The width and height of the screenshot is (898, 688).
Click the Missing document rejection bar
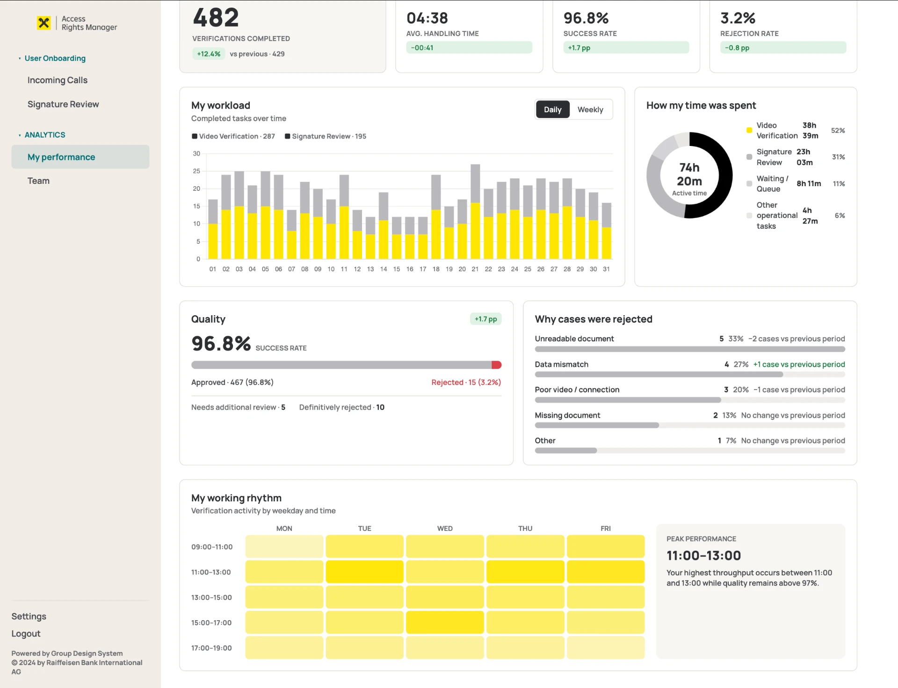(690, 426)
